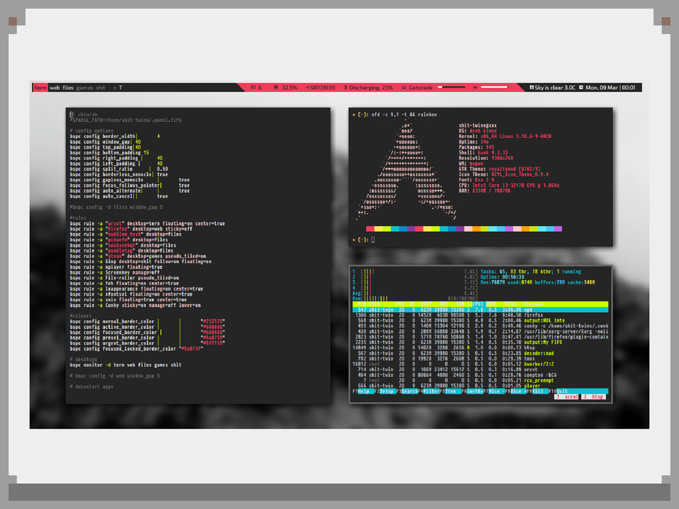This screenshot has height=509, width=679.
Task: Click the tiling layout indicator T in panel
Action: tap(121, 87)
